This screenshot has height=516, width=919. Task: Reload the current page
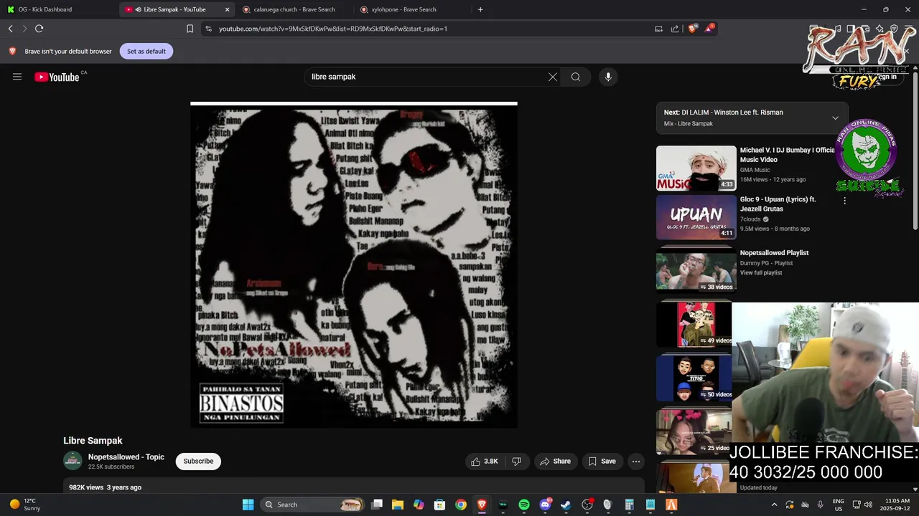[x=39, y=29]
